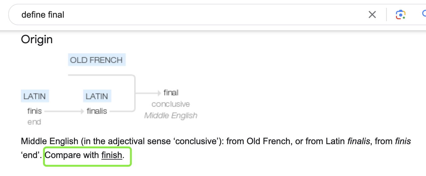Screen dimensions: 426x176
Task: Select the 'OLD FRENCH' label in diagram
Action: click(96, 60)
